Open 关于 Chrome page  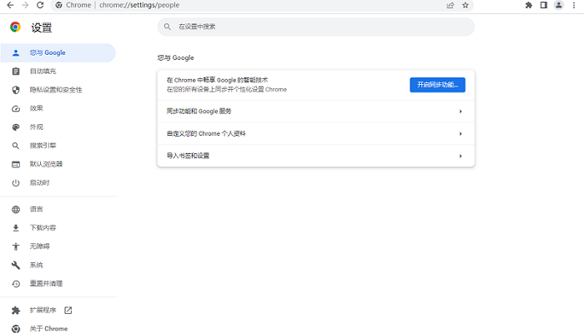(48, 329)
